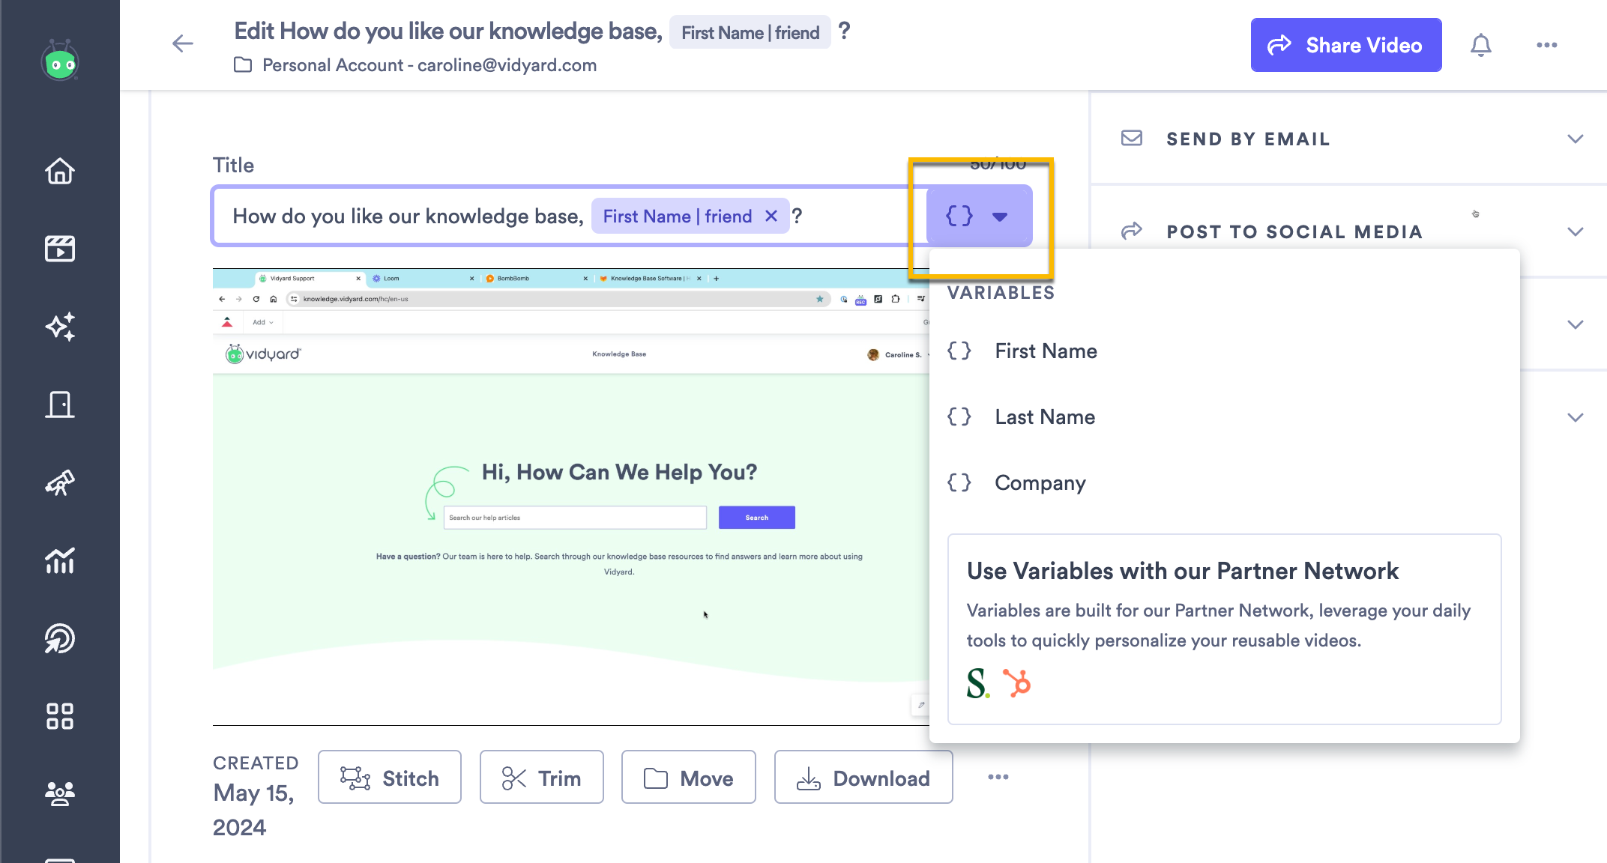
Task: Click the Vidyard robot logo in sidebar
Action: [x=60, y=61]
